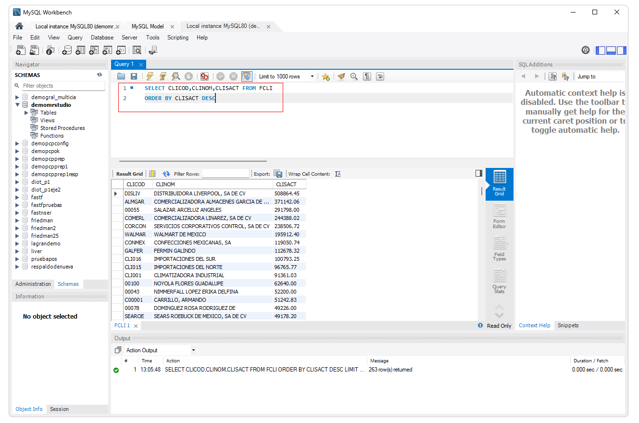Image resolution: width=639 pixels, height=423 pixels.
Task: Close the Query 1 tab
Action: pos(141,64)
